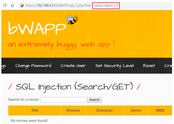This screenshot has height=124, width=174.
Task: Open the Create User menu item
Action: click(73, 66)
